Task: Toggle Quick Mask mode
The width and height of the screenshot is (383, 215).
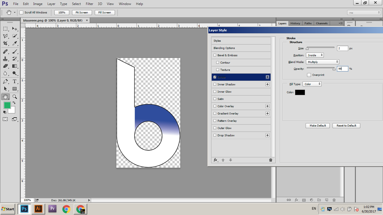Action: pos(5,119)
